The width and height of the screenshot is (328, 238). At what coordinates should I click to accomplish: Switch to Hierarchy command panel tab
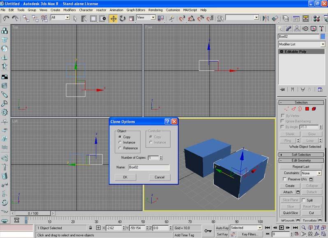coord(297,29)
